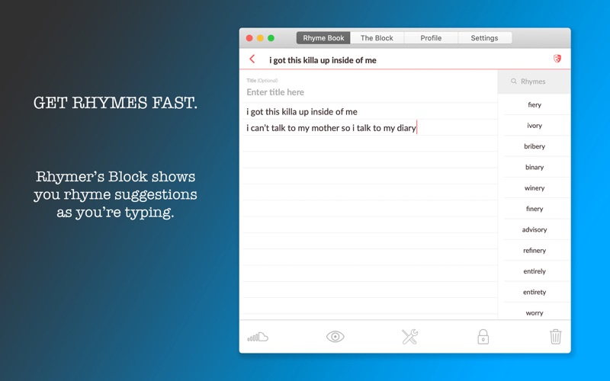Select the rhyme 'worry'
Screen dimensions: 610x381
[535, 312]
